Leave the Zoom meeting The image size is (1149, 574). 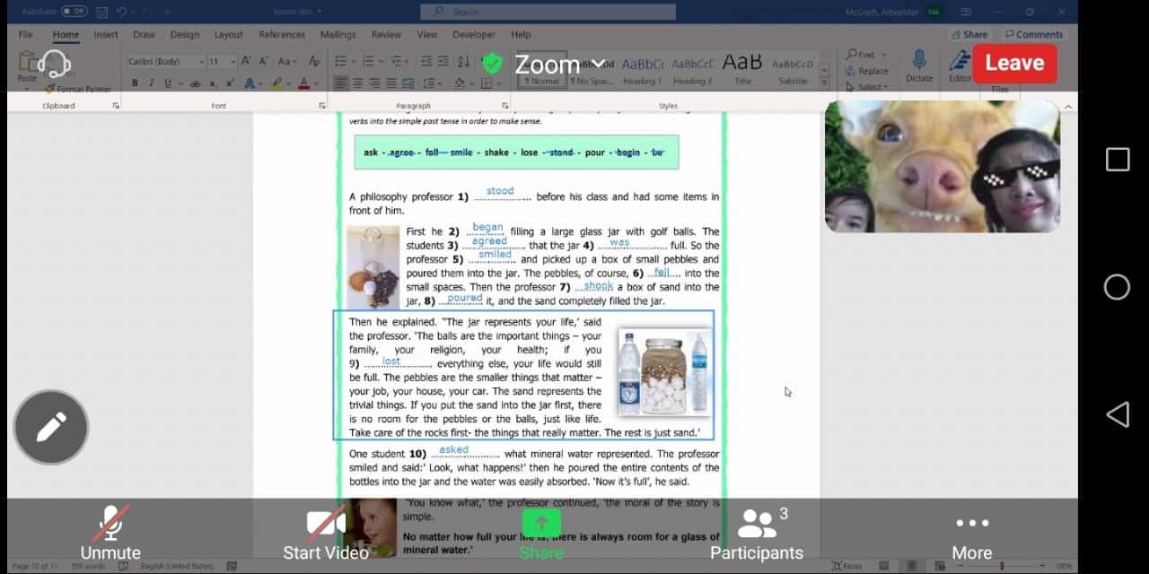click(x=1014, y=63)
